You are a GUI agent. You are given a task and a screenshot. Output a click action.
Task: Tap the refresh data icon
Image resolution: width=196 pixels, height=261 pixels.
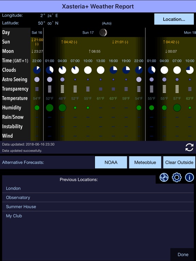point(189,147)
